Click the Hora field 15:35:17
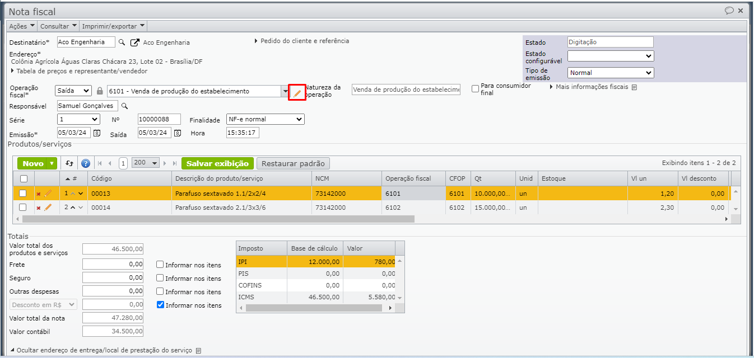The width and height of the screenshot is (754, 358). click(243, 133)
